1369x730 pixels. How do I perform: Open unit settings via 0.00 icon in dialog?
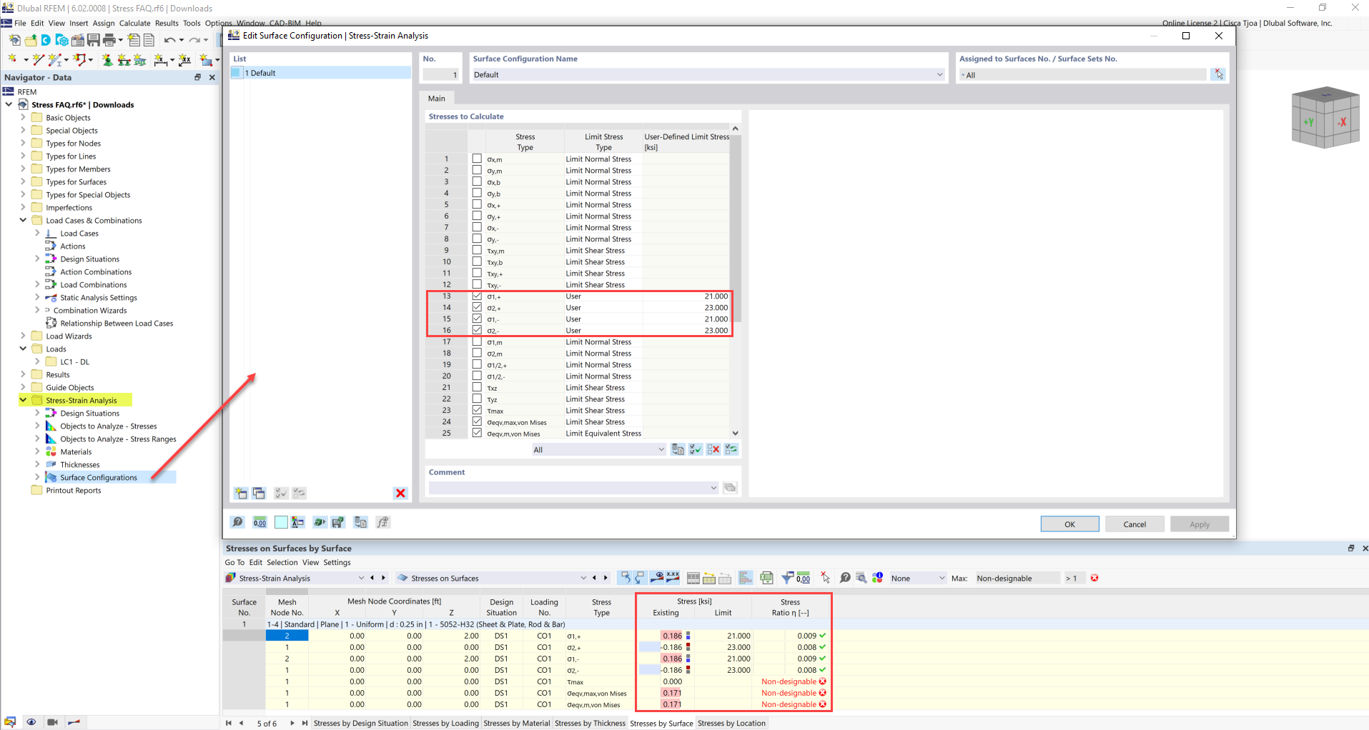coord(260,522)
